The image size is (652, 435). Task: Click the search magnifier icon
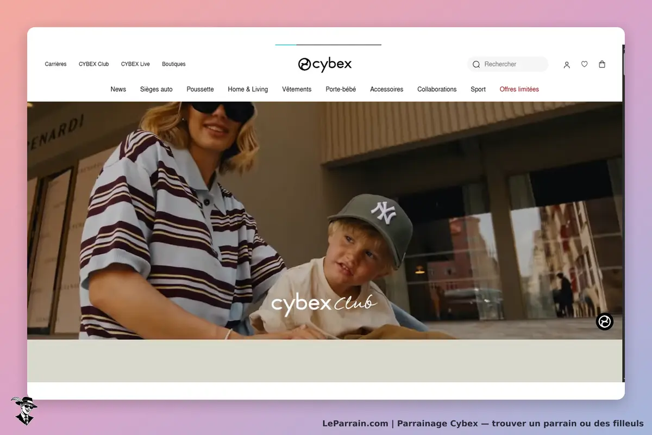[477, 64]
